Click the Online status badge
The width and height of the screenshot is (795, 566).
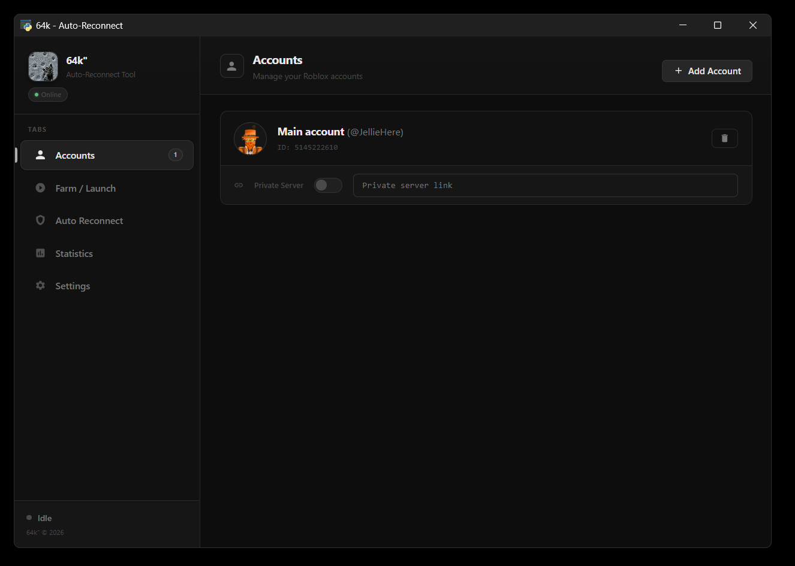48,95
